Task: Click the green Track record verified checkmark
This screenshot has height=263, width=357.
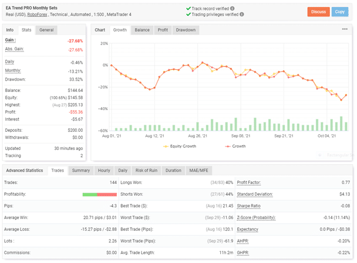Action: point(187,8)
